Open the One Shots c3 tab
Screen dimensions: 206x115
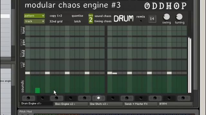point(106,104)
